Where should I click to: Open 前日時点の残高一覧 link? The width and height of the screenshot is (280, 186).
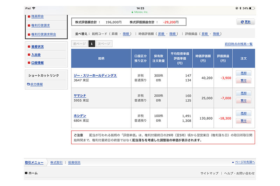(239, 44)
